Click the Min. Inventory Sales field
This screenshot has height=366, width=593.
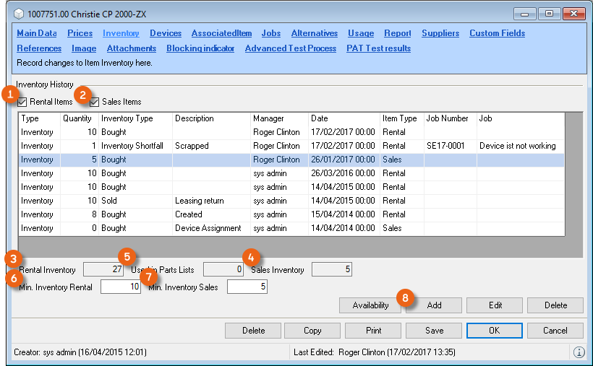click(x=247, y=287)
